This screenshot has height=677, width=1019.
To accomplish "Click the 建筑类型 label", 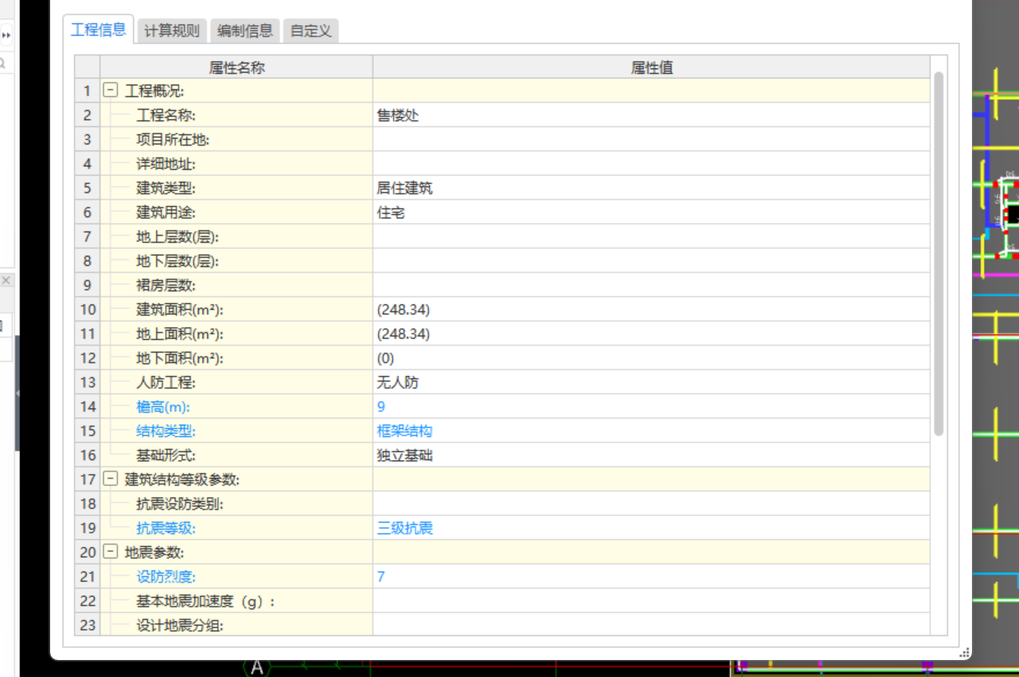I will [x=166, y=188].
